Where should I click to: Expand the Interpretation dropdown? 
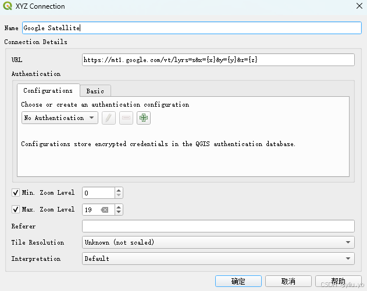click(218, 259)
